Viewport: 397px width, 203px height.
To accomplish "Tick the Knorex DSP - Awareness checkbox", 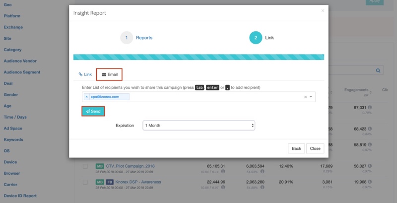I will tap(85, 182).
